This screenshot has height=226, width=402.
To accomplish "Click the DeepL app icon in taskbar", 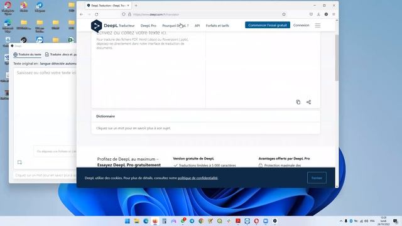I will [275, 221].
